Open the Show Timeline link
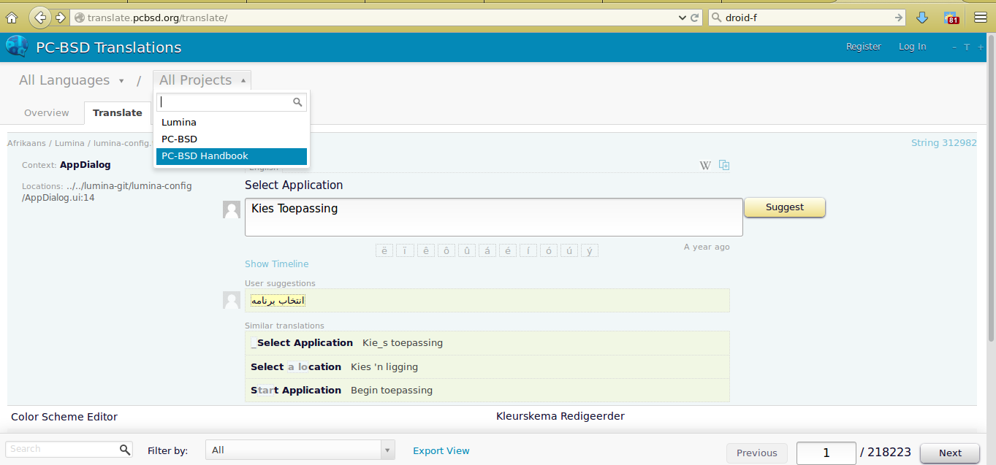Screen dimensions: 996x465 (x=277, y=264)
